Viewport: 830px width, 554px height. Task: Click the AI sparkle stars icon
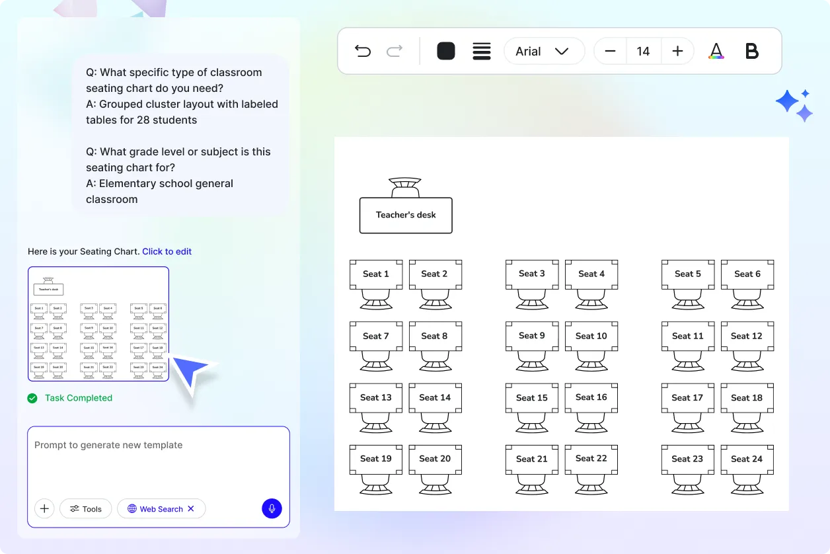[794, 105]
